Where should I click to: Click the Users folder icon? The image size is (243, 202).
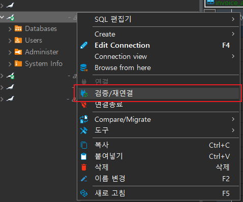coord(18,40)
